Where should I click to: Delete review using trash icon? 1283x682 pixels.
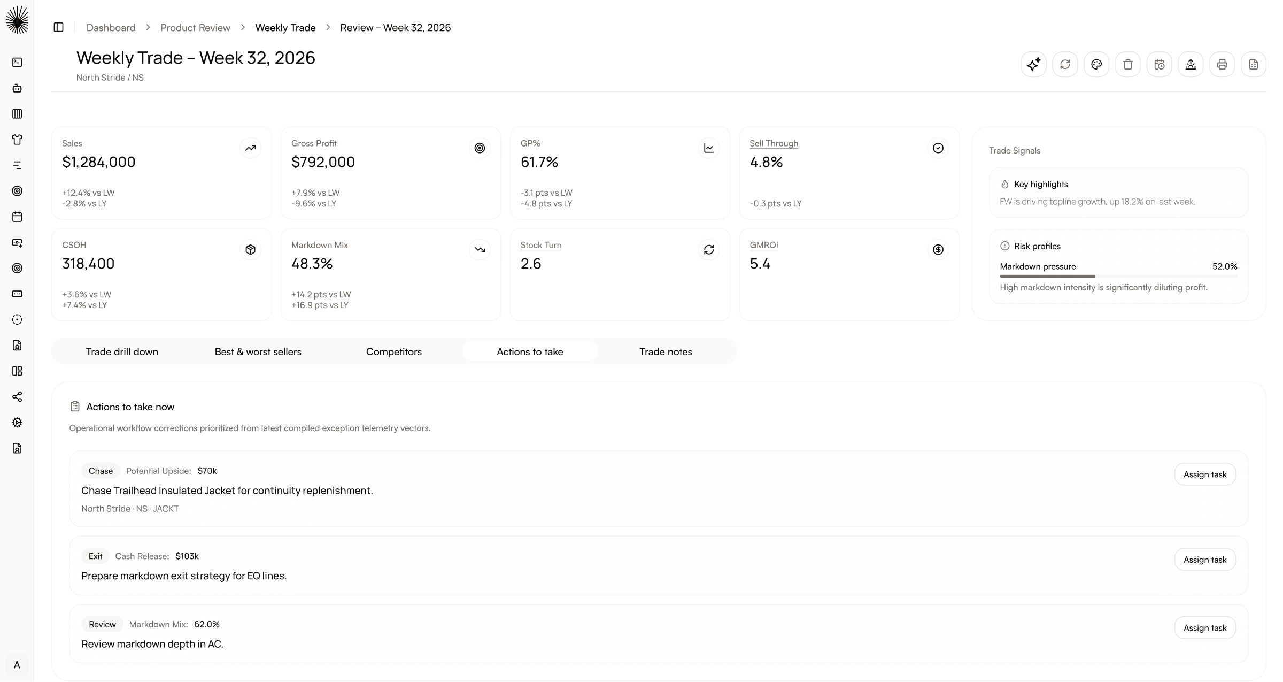coord(1128,65)
